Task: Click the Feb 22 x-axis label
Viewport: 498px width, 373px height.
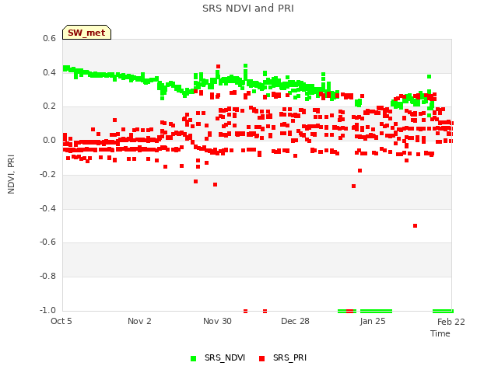Action: coord(451,322)
